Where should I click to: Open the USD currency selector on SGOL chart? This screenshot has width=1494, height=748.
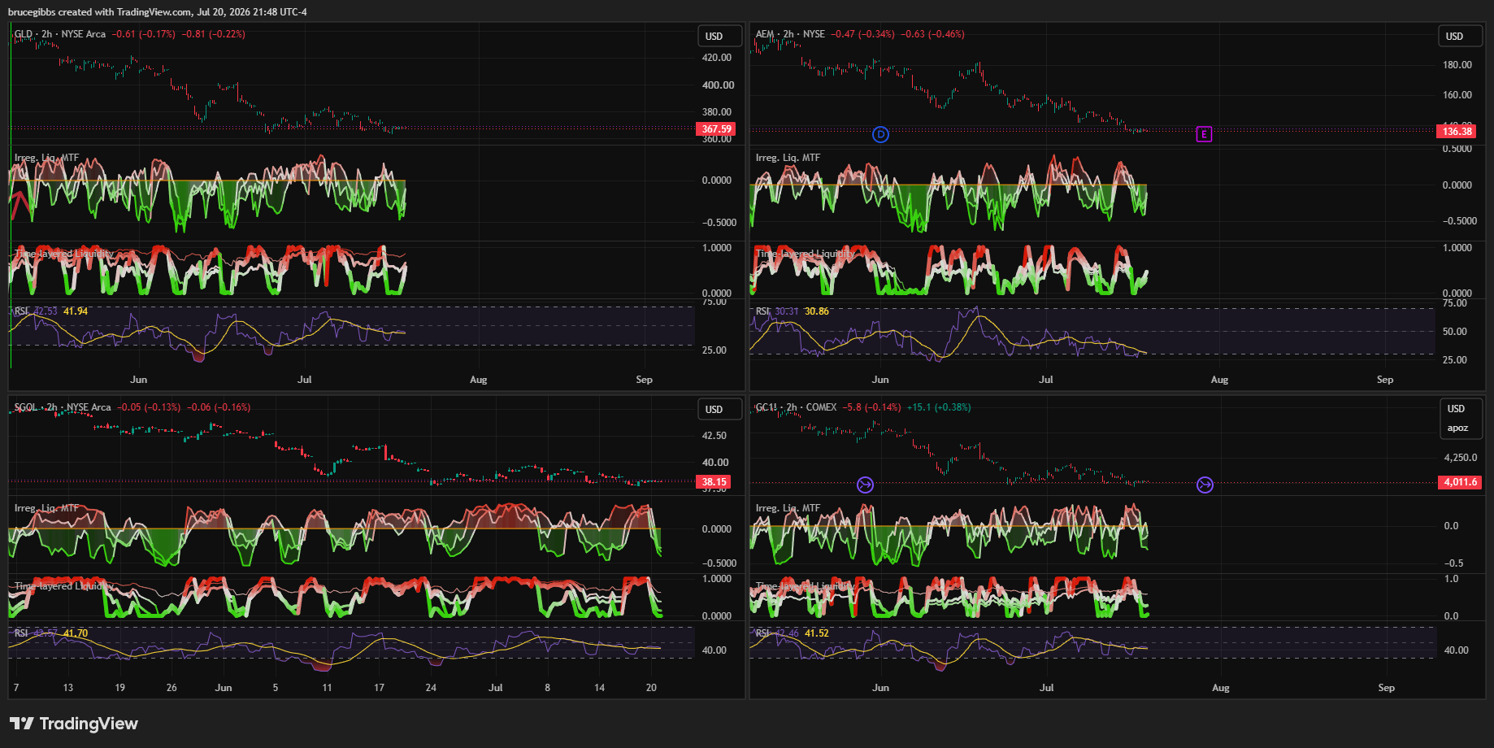point(720,409)
